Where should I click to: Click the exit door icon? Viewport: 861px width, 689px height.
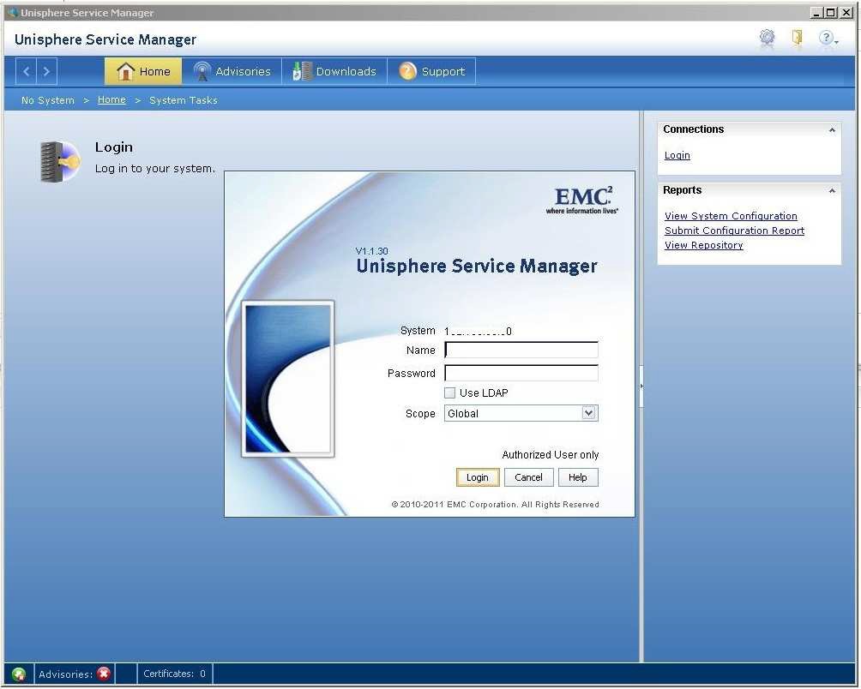(x=797, y=38)
